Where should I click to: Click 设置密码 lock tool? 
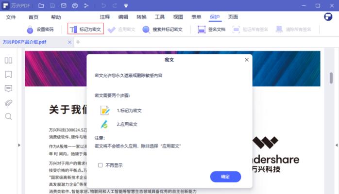pyautogui.click(x=40, y=30)
